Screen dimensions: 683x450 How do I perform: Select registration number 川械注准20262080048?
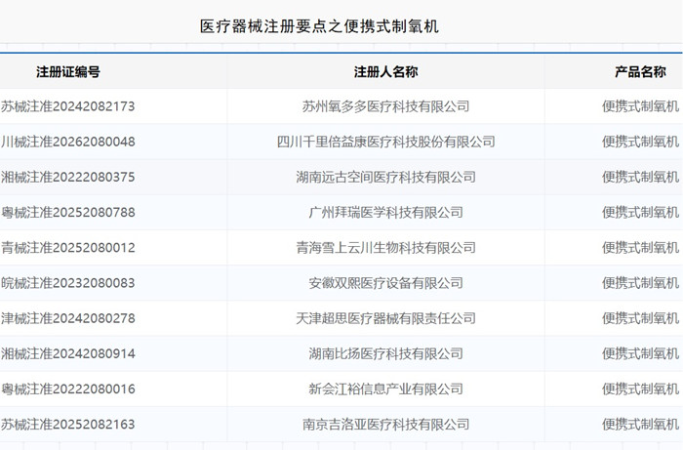(68, 142)
